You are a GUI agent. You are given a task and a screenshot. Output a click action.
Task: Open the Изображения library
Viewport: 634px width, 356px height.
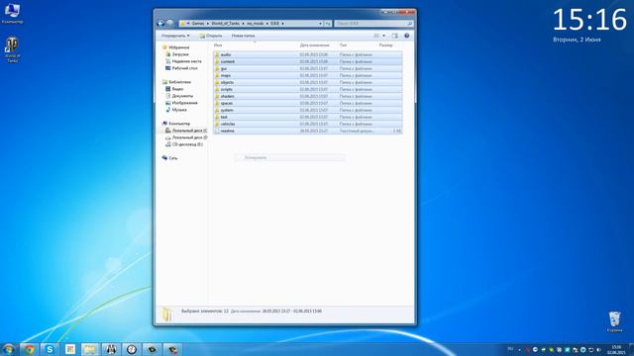(181, 103)
